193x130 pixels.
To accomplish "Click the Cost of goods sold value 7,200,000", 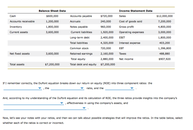I will [165, 21].
